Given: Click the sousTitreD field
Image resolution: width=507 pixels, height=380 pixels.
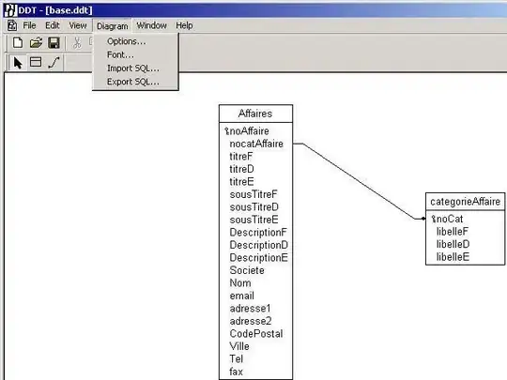Looking at the screenshot, I should [254, 206].
